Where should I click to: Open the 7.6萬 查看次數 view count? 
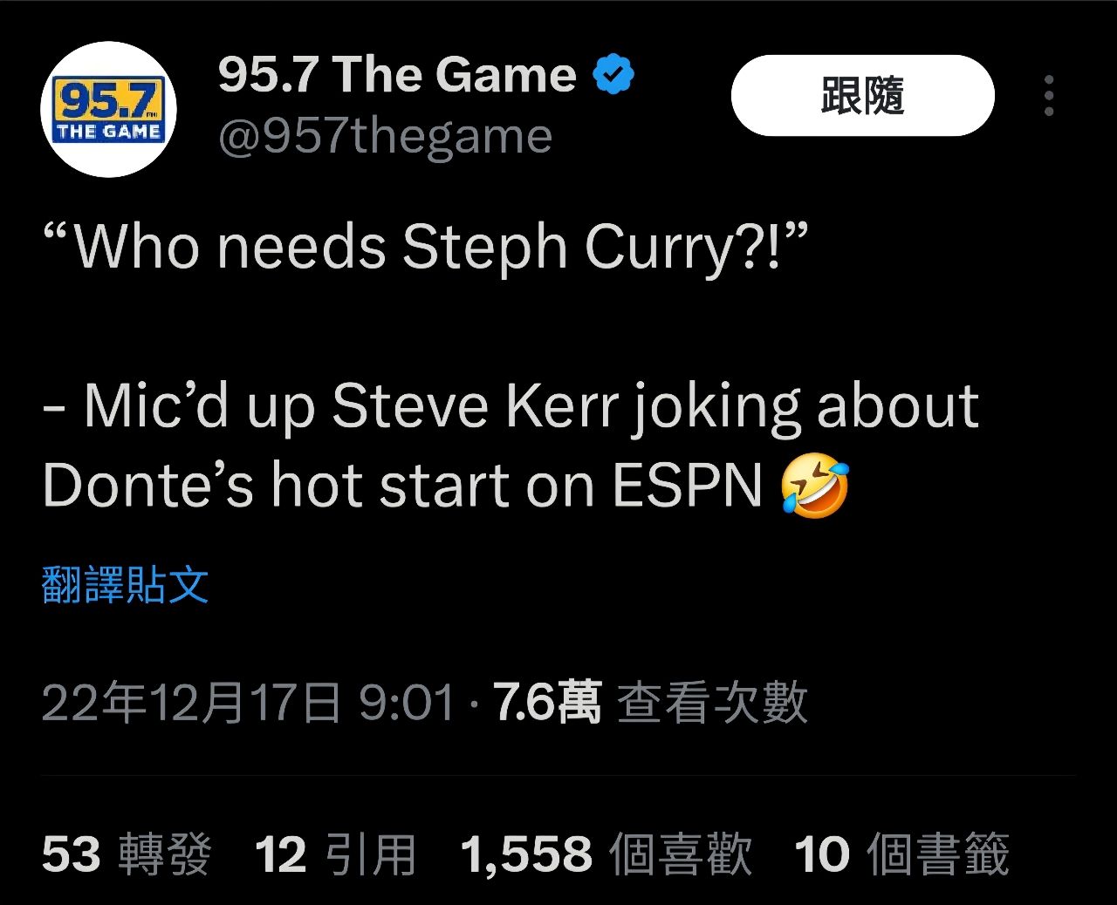pos(651,703)
